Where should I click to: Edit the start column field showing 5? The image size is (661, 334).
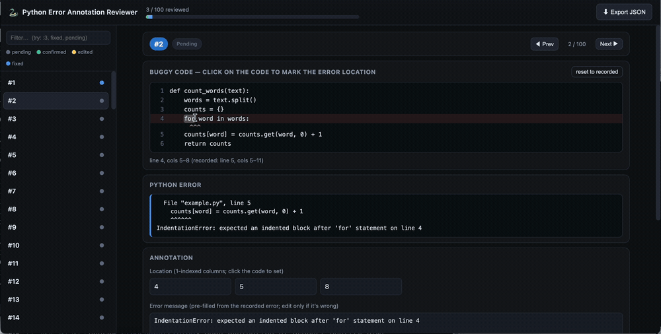pos(275,286)
